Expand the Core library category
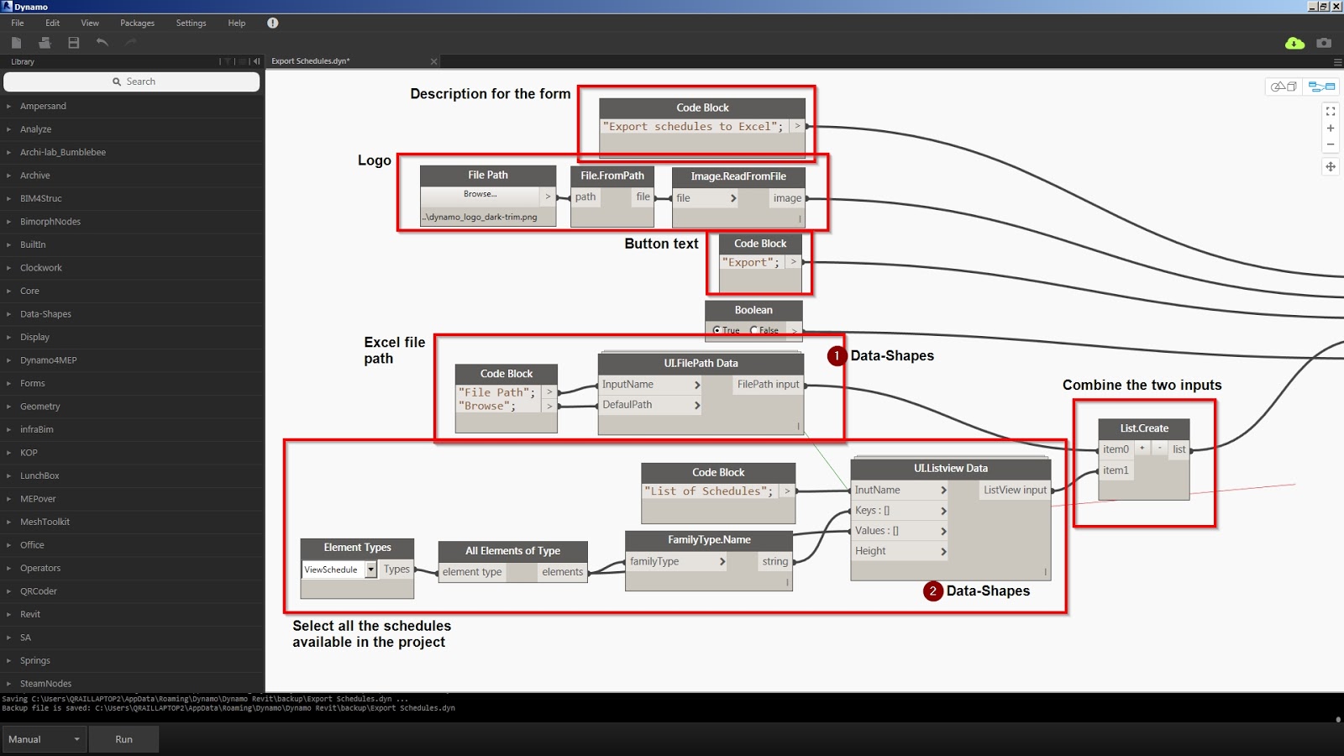1344x756 pixels. (8, 291)
